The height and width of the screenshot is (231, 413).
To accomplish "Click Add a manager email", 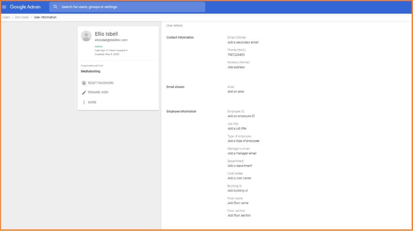I will pyautogui.click(x=242, y=153).
